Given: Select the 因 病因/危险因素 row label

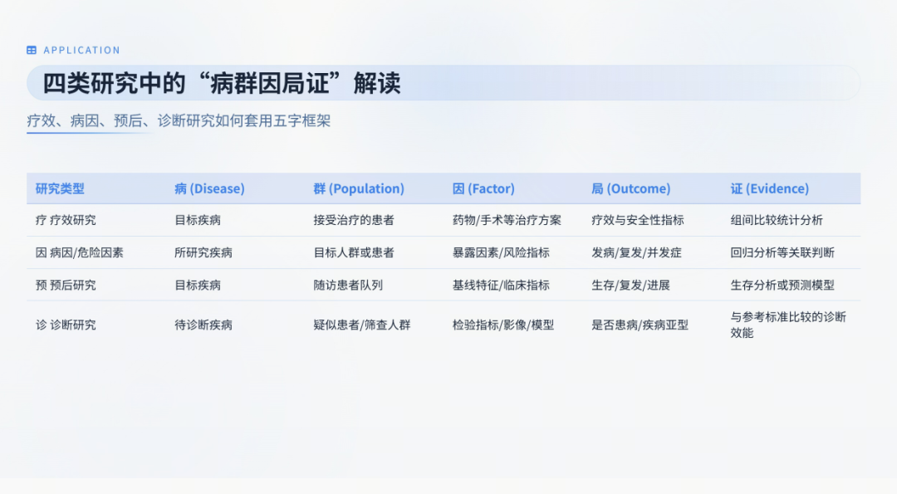Looking at the screenshot, I should click(80, 252).
